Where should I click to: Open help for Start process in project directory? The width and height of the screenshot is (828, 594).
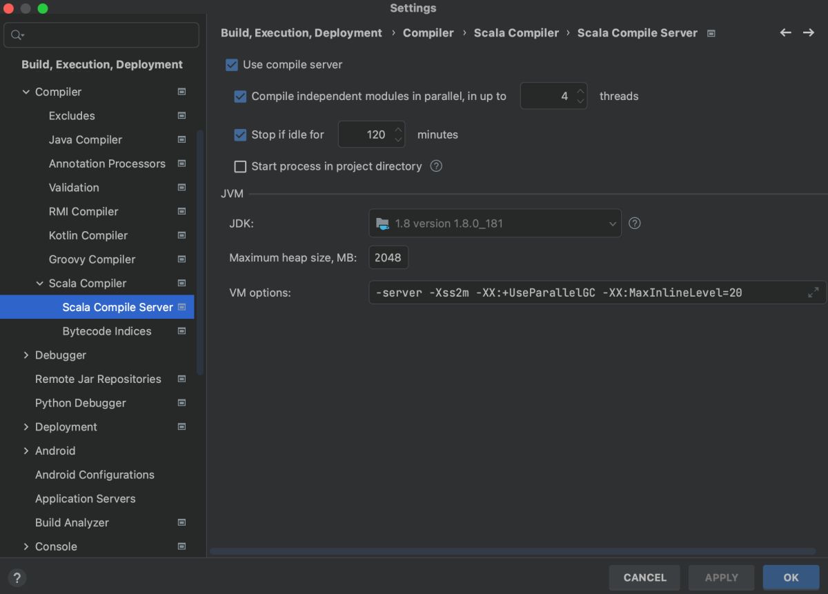436,166
